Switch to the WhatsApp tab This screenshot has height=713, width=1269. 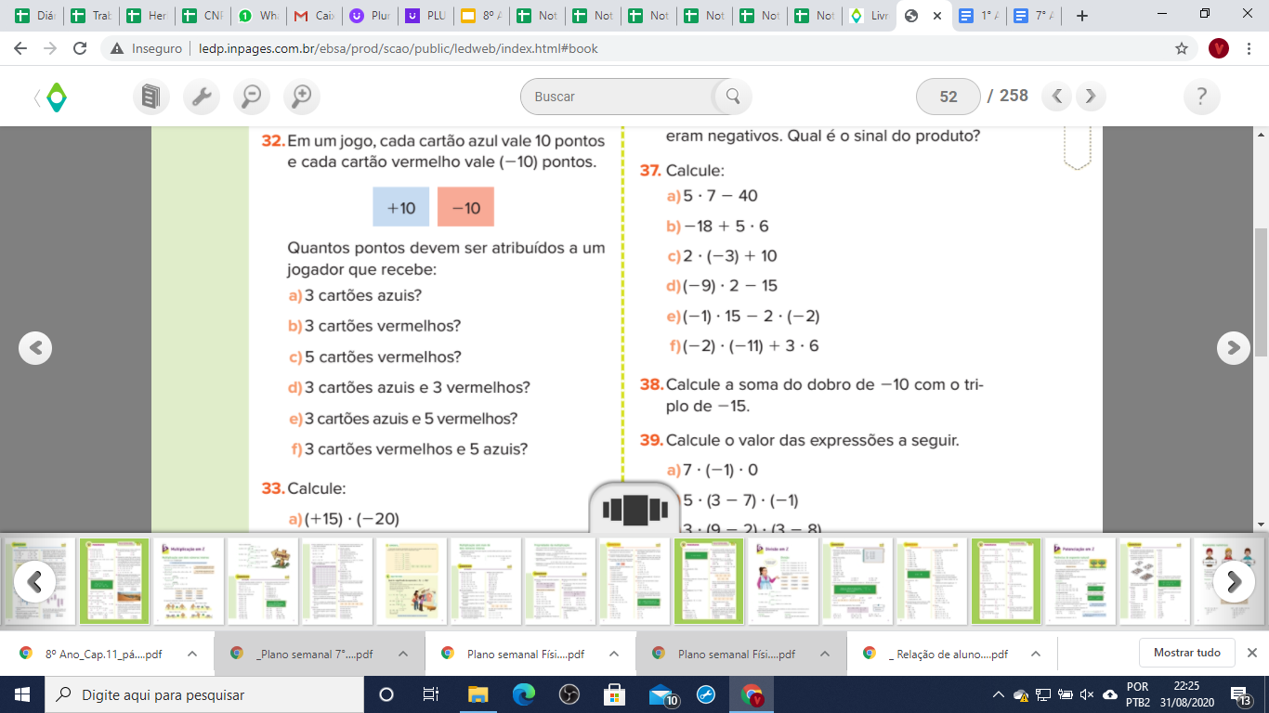pos(257,16)
